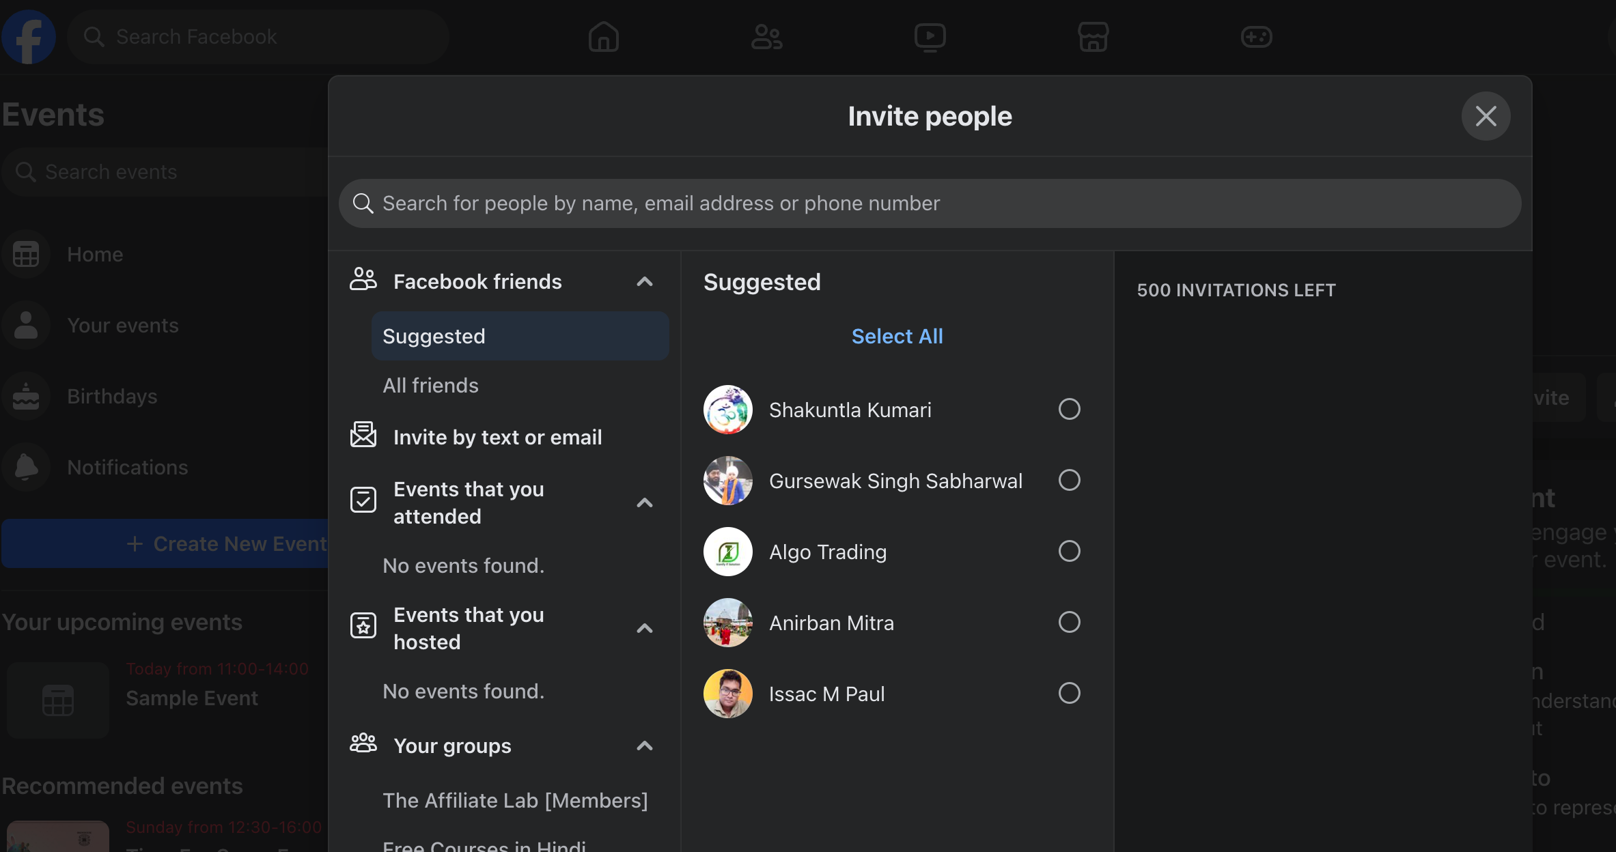
Task: Click Anirban Mitra's profile picture
Action: [728, 623]
